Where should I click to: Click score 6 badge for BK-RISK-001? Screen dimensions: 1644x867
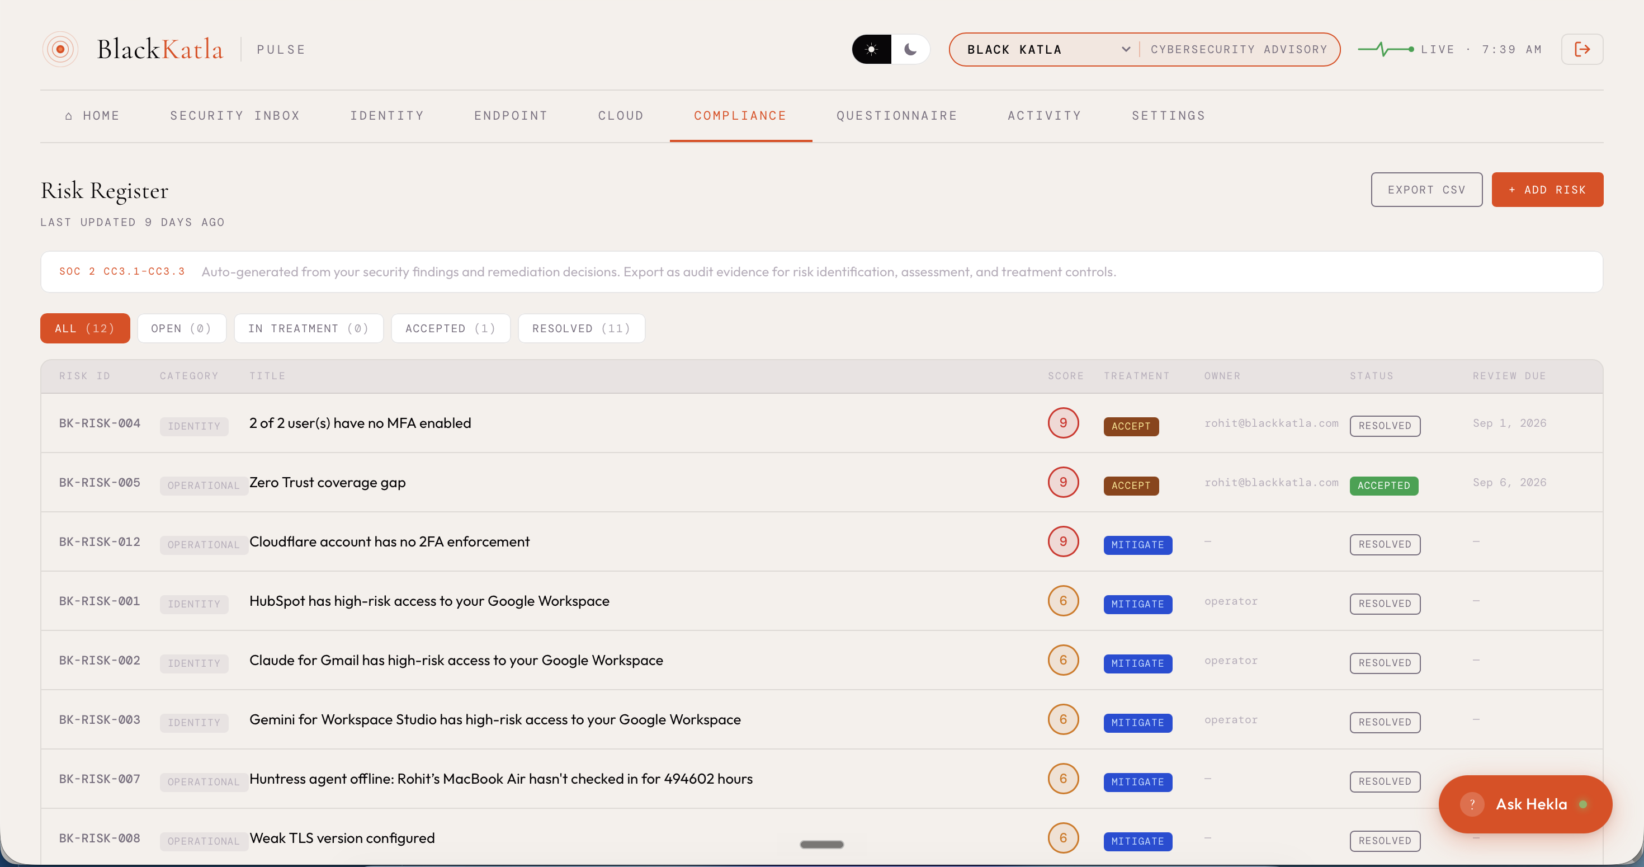pos(1062,601)
